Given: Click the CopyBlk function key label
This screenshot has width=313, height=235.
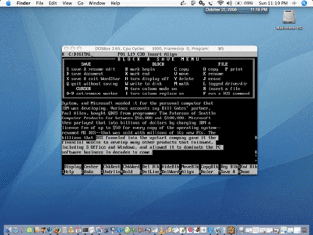Looking at the screenshot, I should coord(210,167).
